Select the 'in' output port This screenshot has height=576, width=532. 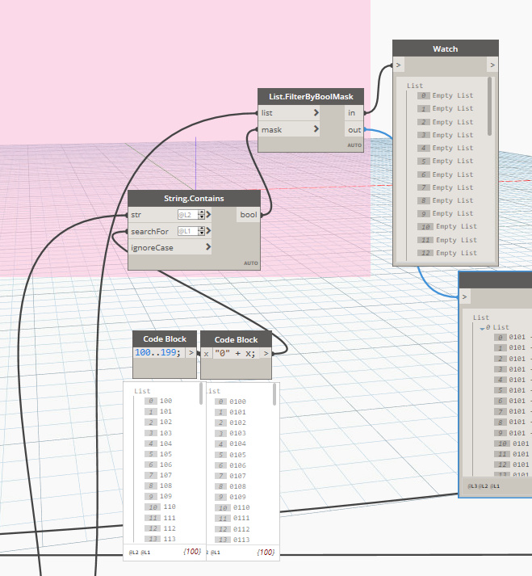pyautogui.click(x=354, y=113)
